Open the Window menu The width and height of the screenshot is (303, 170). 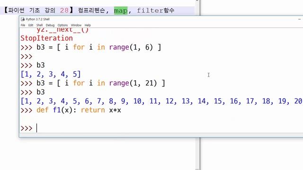76,25
